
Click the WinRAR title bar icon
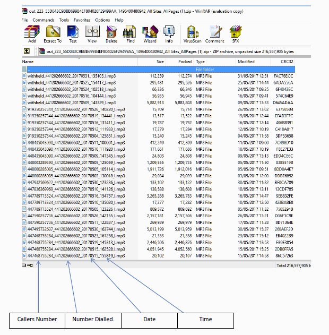click(25, 11)
